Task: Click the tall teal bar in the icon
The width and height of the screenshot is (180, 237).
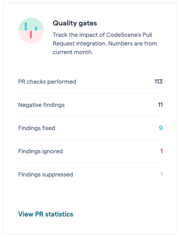Action: pos(26,26)
